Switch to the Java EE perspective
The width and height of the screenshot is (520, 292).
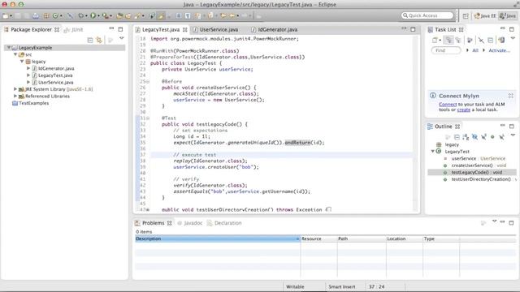pos(485,16)
